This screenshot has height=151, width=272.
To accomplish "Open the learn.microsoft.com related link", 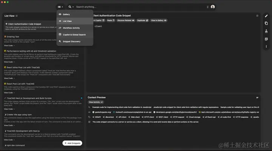I will tap(229, 112).
